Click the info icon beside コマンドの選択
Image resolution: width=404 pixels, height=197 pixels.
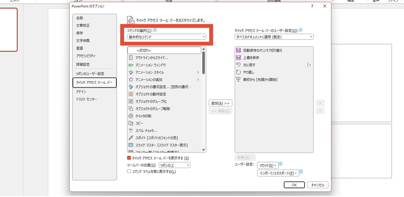(x=155, y=30)
